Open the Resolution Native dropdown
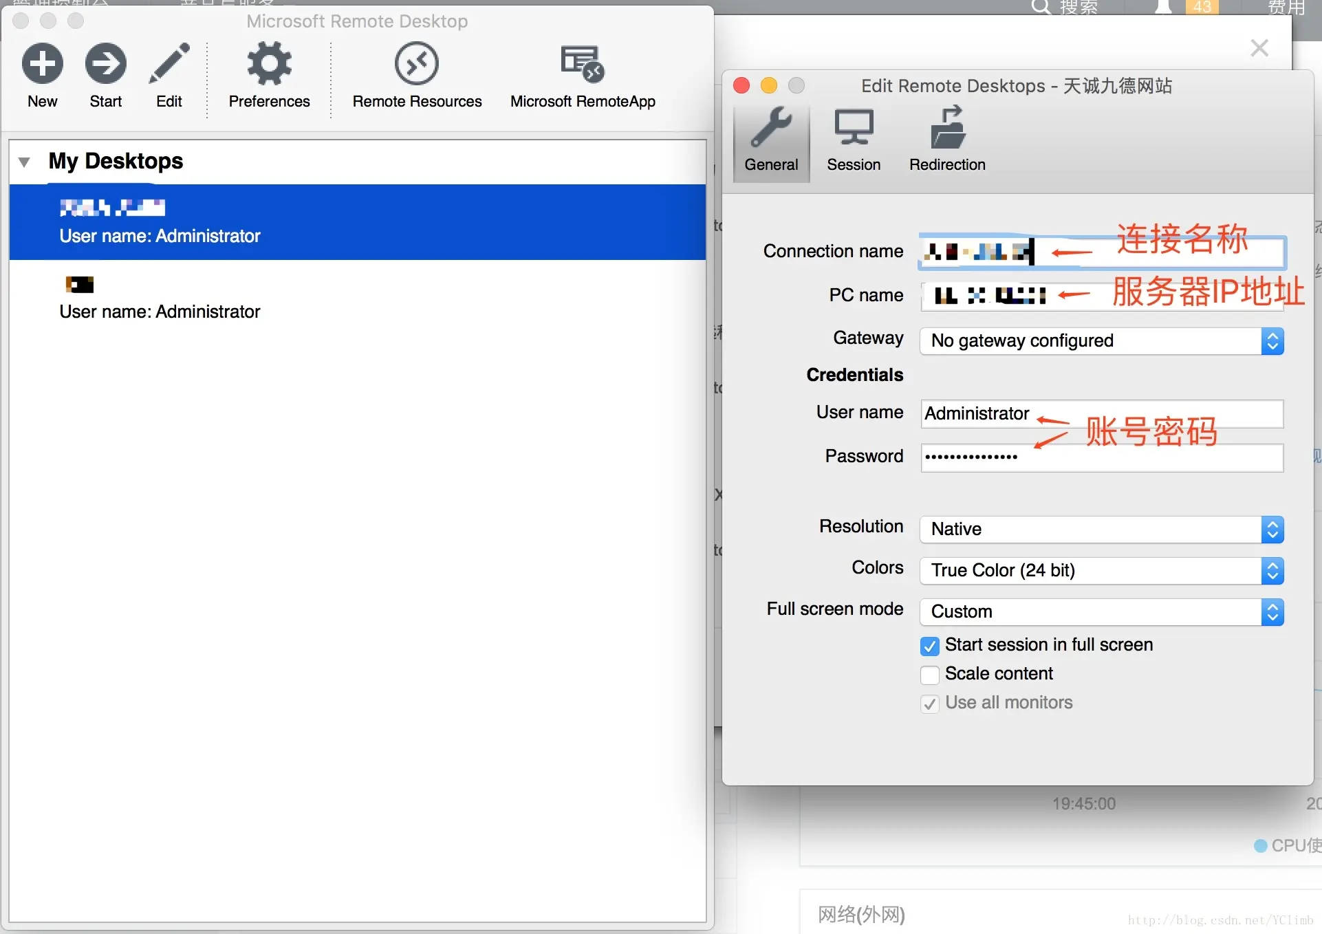Screen dimensions: 1322x934 pos(1101,530)
